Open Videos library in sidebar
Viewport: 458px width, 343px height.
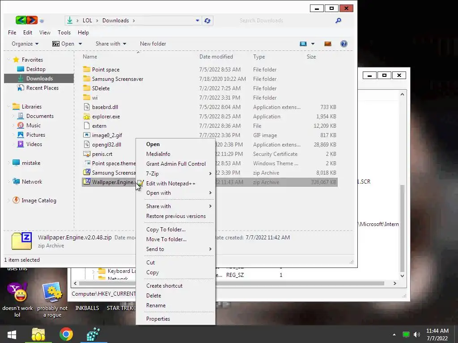(34, 144)
